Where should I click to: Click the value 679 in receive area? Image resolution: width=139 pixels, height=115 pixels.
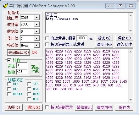(79, 89)
